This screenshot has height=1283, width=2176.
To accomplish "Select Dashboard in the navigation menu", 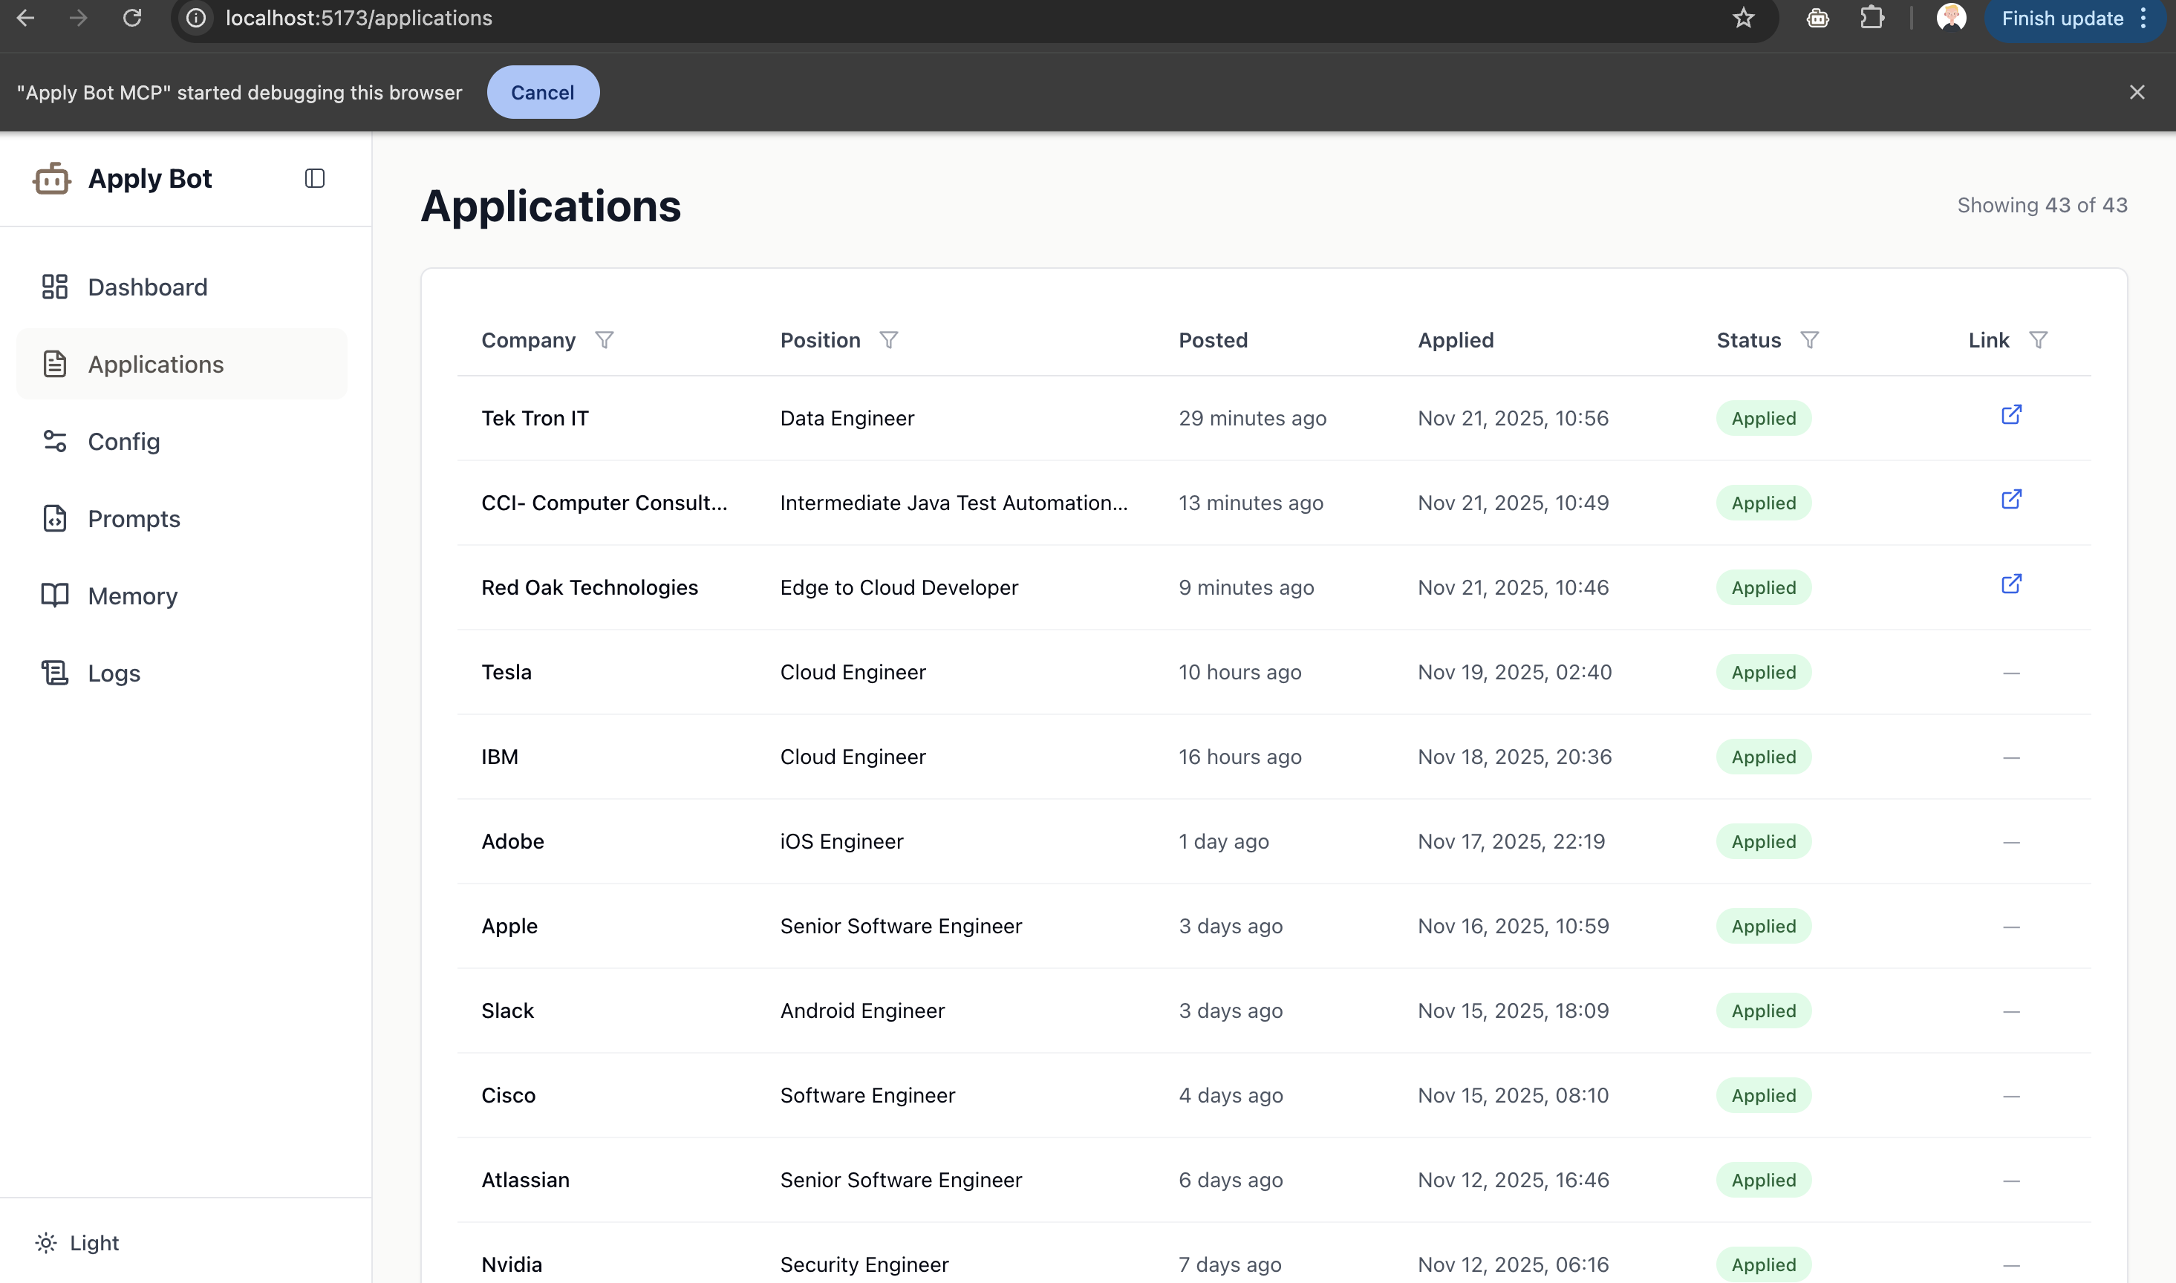I will (147, 286).
